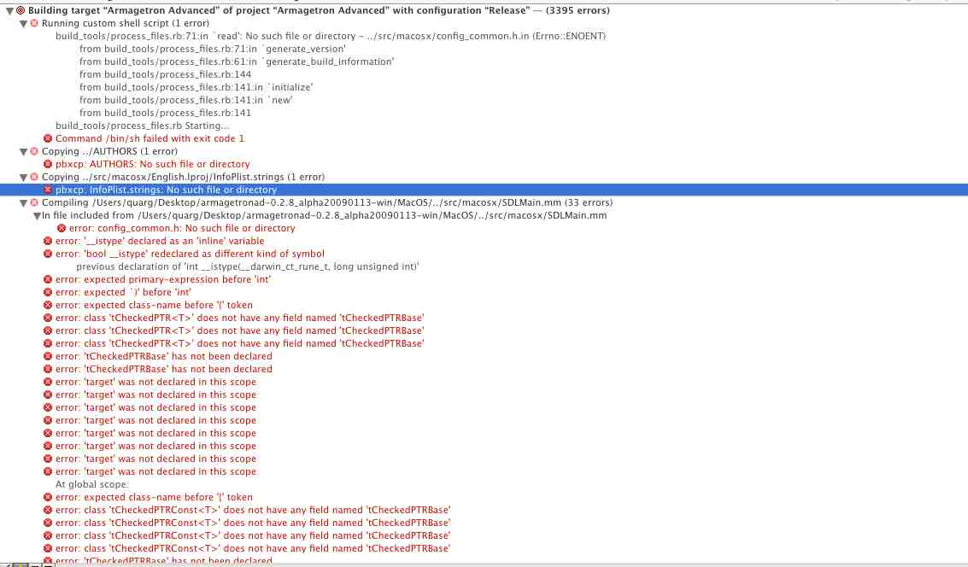The image size is (968, 567).
Task: Select 'build_tools/process_files.rb Starting...' line
Action: [142, 126]
